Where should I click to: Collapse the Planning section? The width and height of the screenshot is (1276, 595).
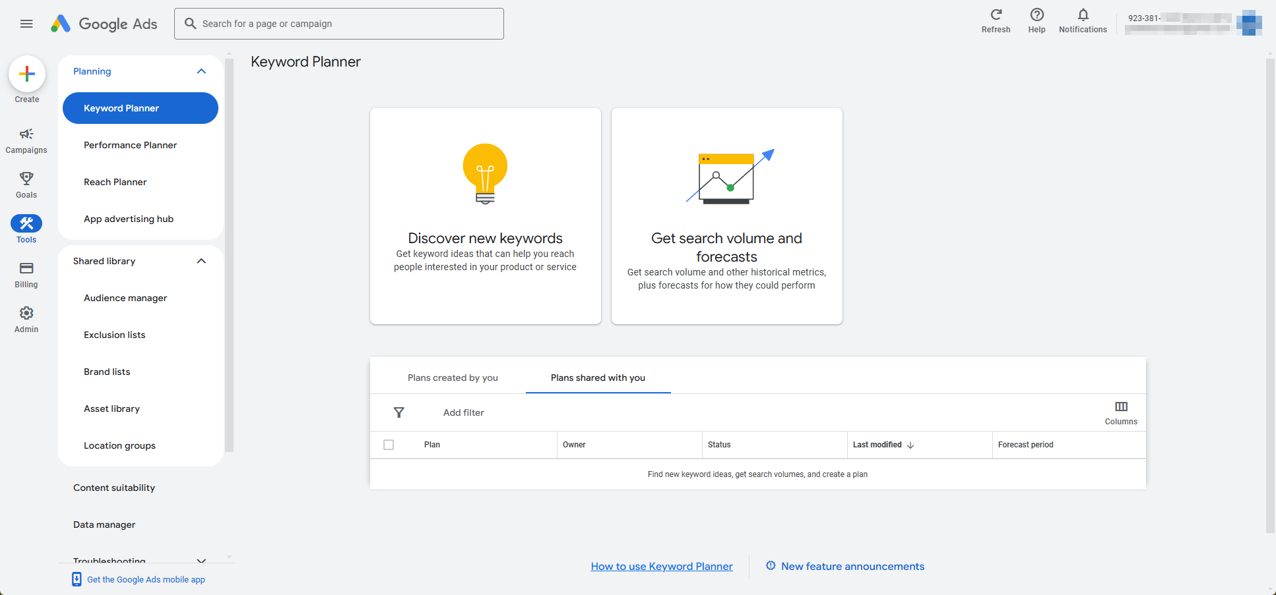click(202, 71)
